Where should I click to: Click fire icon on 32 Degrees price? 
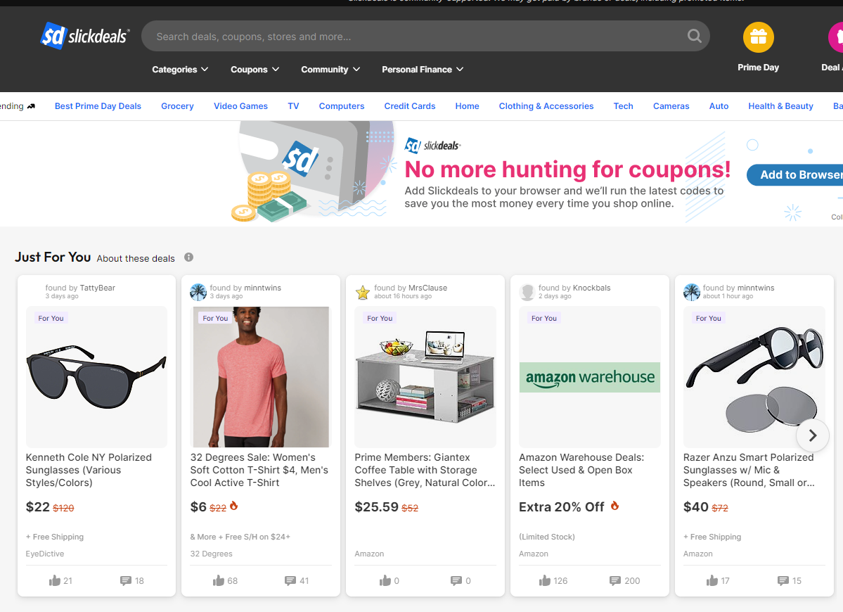pos(234,506)
